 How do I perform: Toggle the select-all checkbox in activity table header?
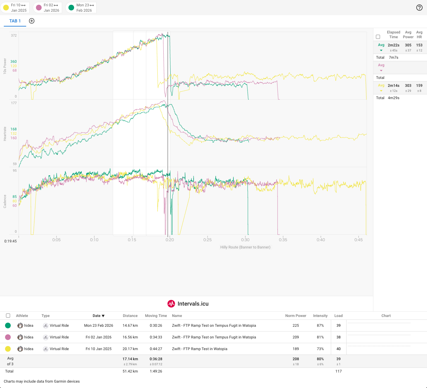point(8,316)
